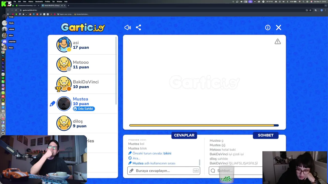Click diloş's player avatar
Viewport: 328px width, 184px height.
click(x=64, y=123)
